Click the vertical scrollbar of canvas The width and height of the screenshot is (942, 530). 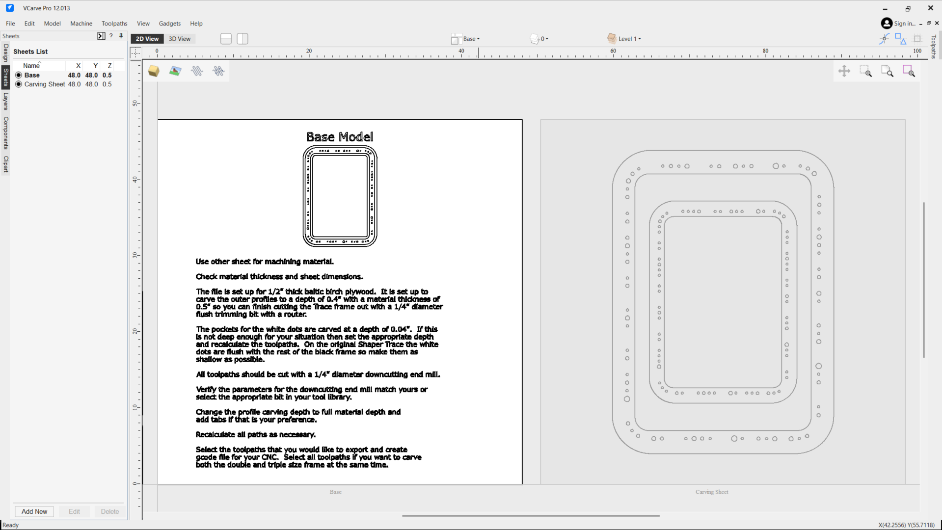(x=924, y=280)
